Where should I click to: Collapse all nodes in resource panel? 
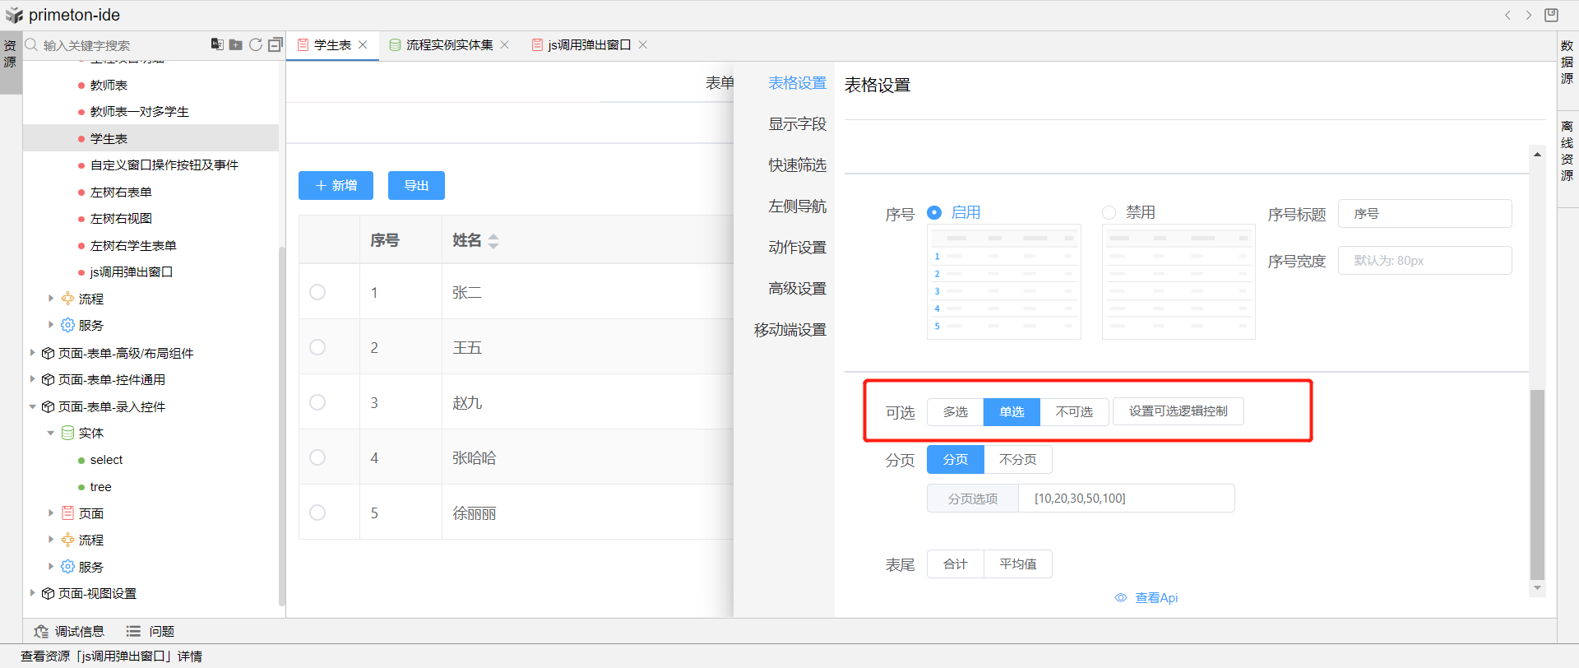pyautogui.click(x=276, y=44)
